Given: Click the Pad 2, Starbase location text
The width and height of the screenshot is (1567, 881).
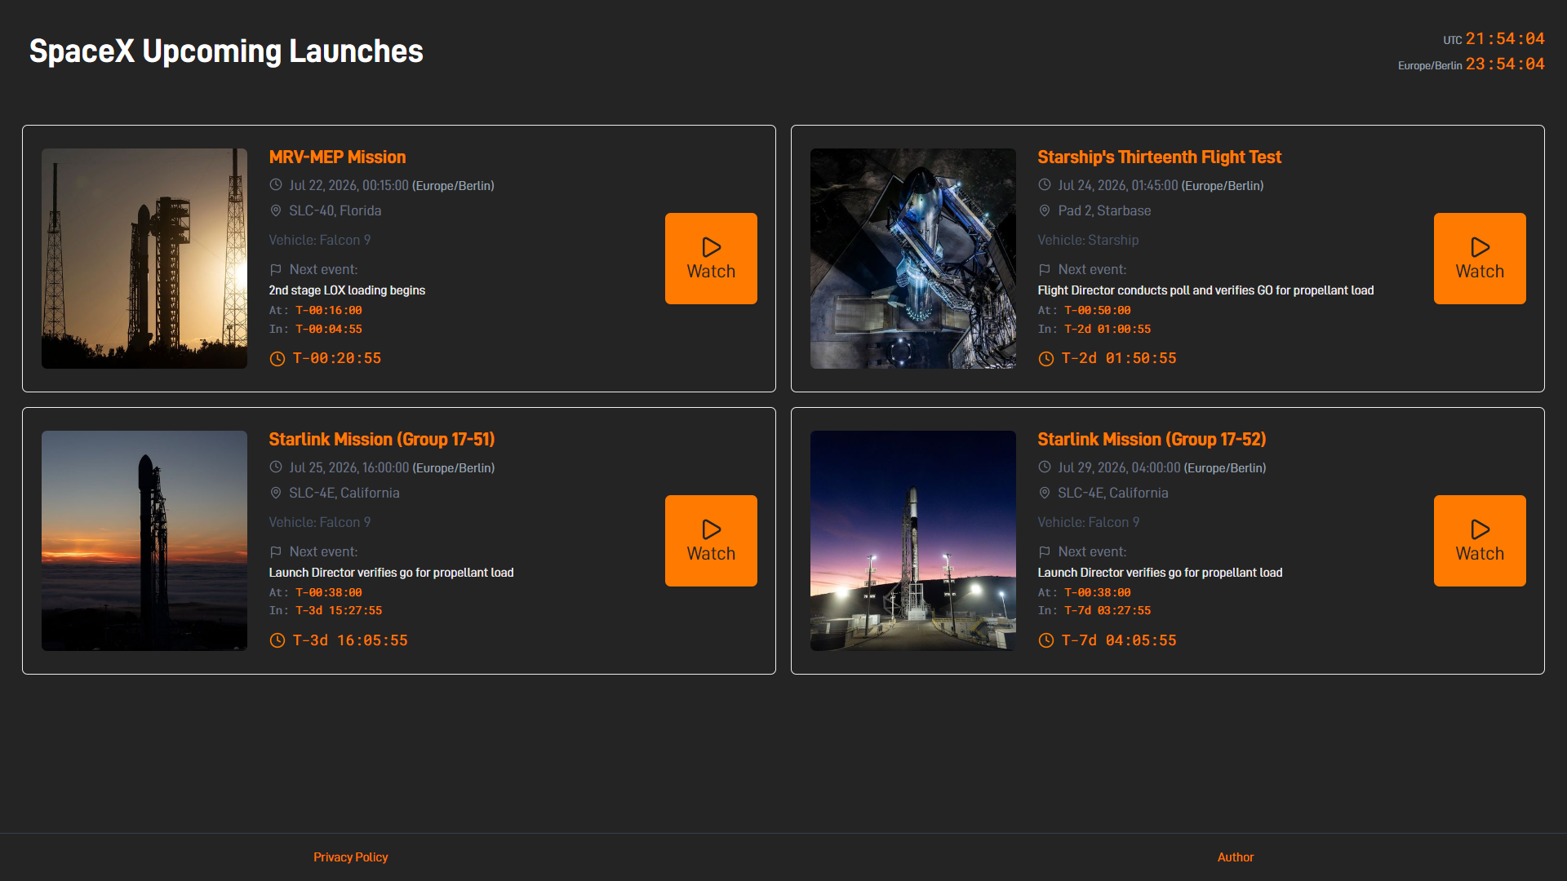Looking at the screenshot, I should [1104, 210].
